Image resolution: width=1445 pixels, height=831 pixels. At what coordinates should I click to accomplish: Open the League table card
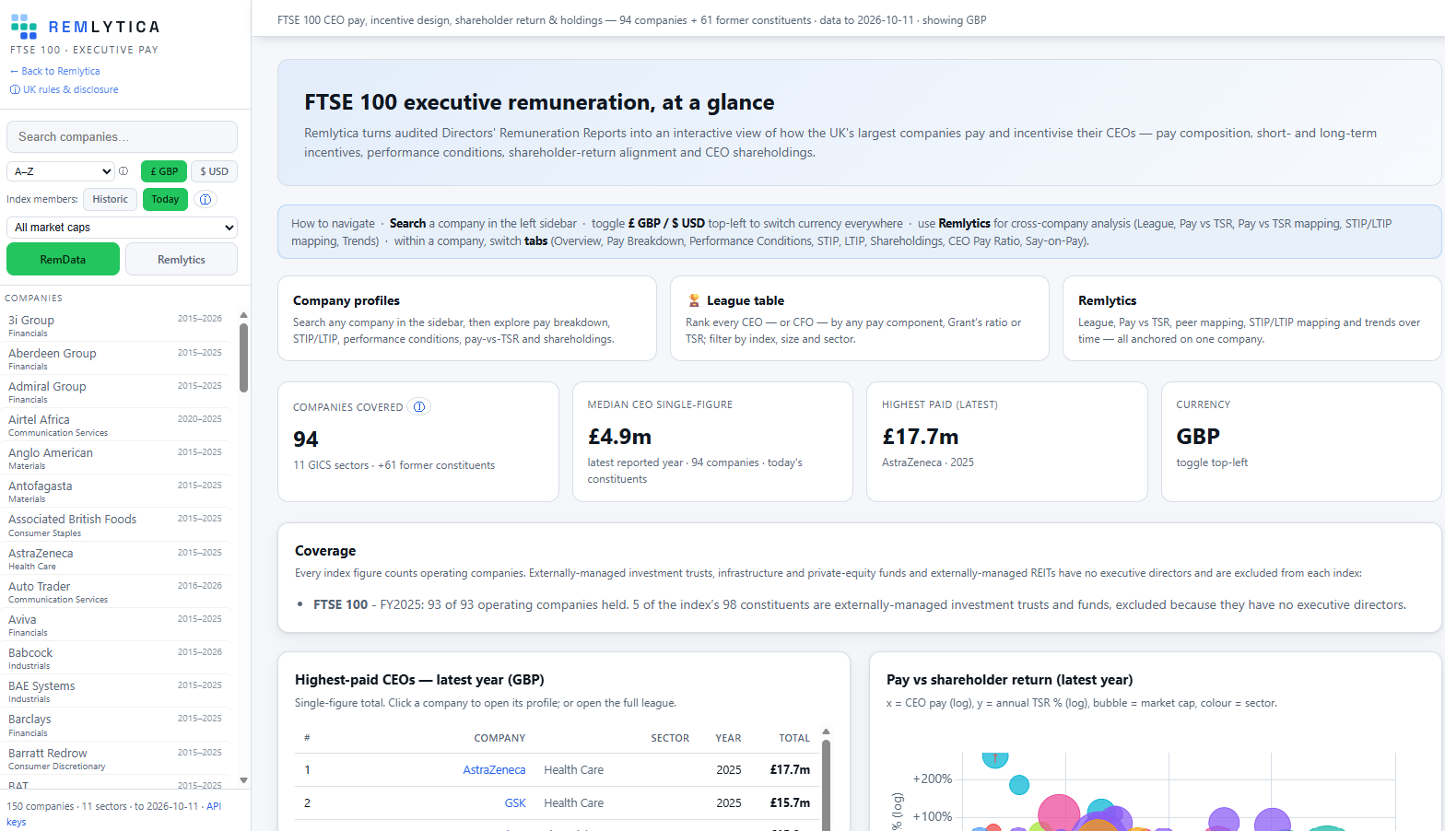pyautogui.click(x=860, y=319)
